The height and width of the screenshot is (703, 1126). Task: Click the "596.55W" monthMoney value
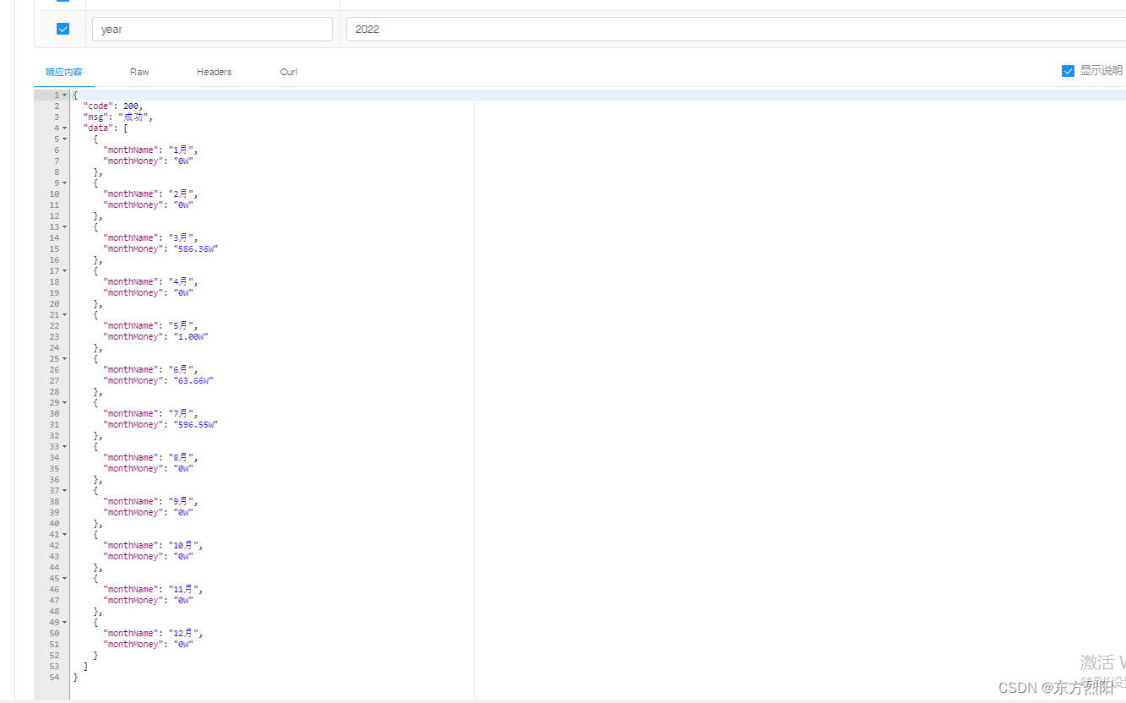coord(196,424)
